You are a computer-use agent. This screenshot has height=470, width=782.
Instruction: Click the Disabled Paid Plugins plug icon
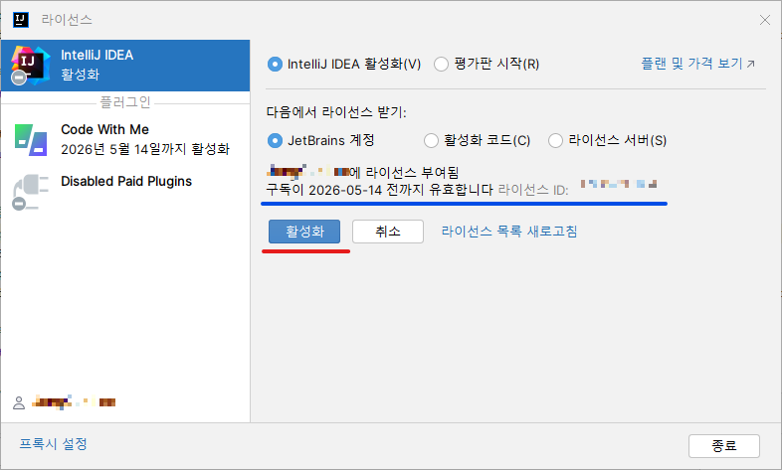31,192
